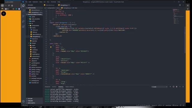Screen dimensions: 192x108
Task: Click the feedback icon in status bar
Action: pyautogui.click(x=181, y=105)
